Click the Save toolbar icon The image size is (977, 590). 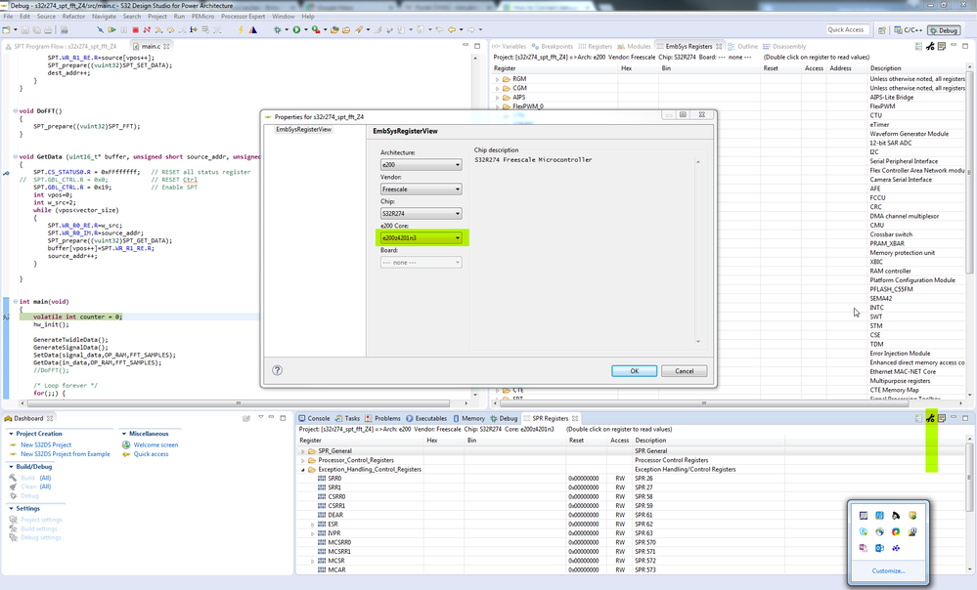[24, 30]
